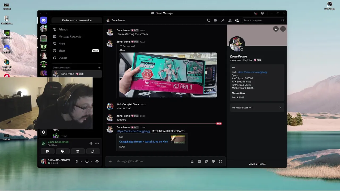Add friends to DM icon in header
The width and height of the screenshot is (340, 191).
(x=230, y=20)
